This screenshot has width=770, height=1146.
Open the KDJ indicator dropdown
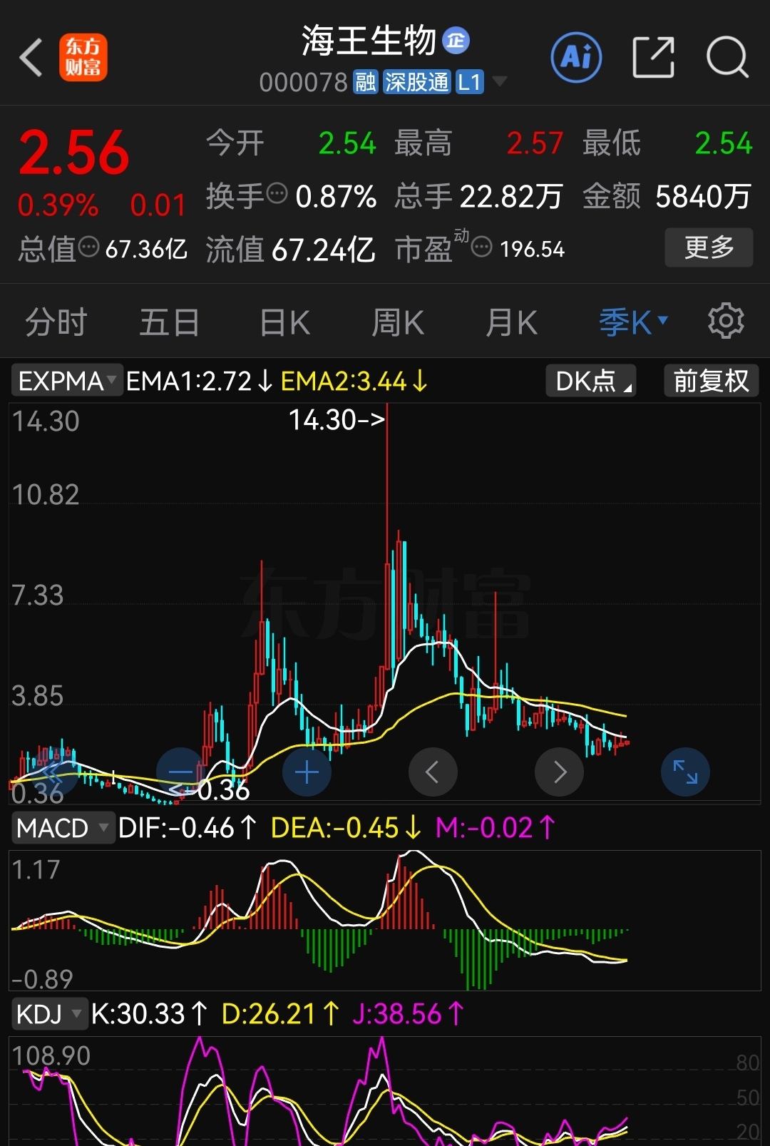click(49, 1013)
